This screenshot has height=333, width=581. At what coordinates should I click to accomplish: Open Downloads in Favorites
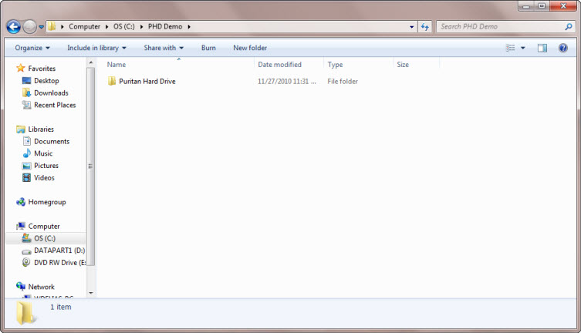[51, 92]
